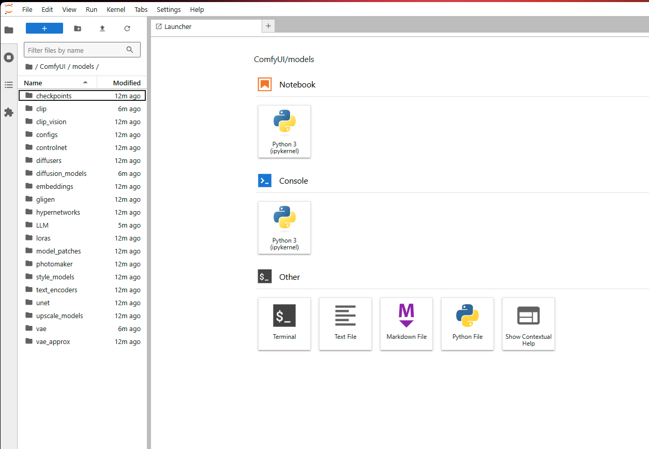This screenshot has height=449, width=649.
Task: Select the style_models folder
Action: [82, 277]
